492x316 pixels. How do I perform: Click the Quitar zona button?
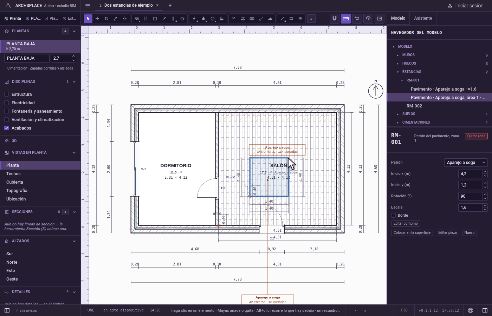(476, 136)
